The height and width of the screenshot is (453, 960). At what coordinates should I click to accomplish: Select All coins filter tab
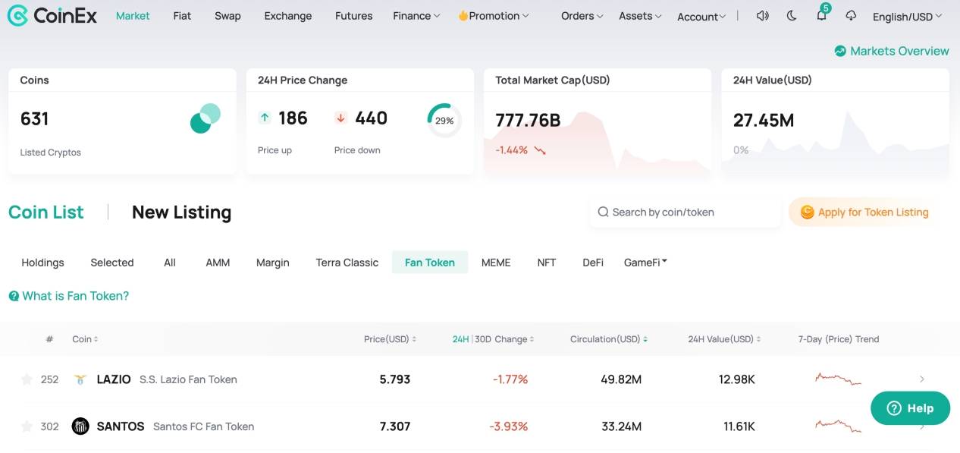pyautogui.click(x=170, y=263)
